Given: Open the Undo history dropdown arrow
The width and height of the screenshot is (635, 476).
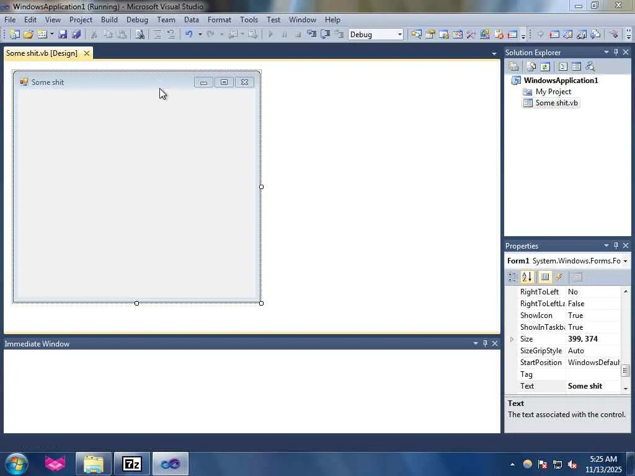Looking at the screenshot, I should point(200,35).
